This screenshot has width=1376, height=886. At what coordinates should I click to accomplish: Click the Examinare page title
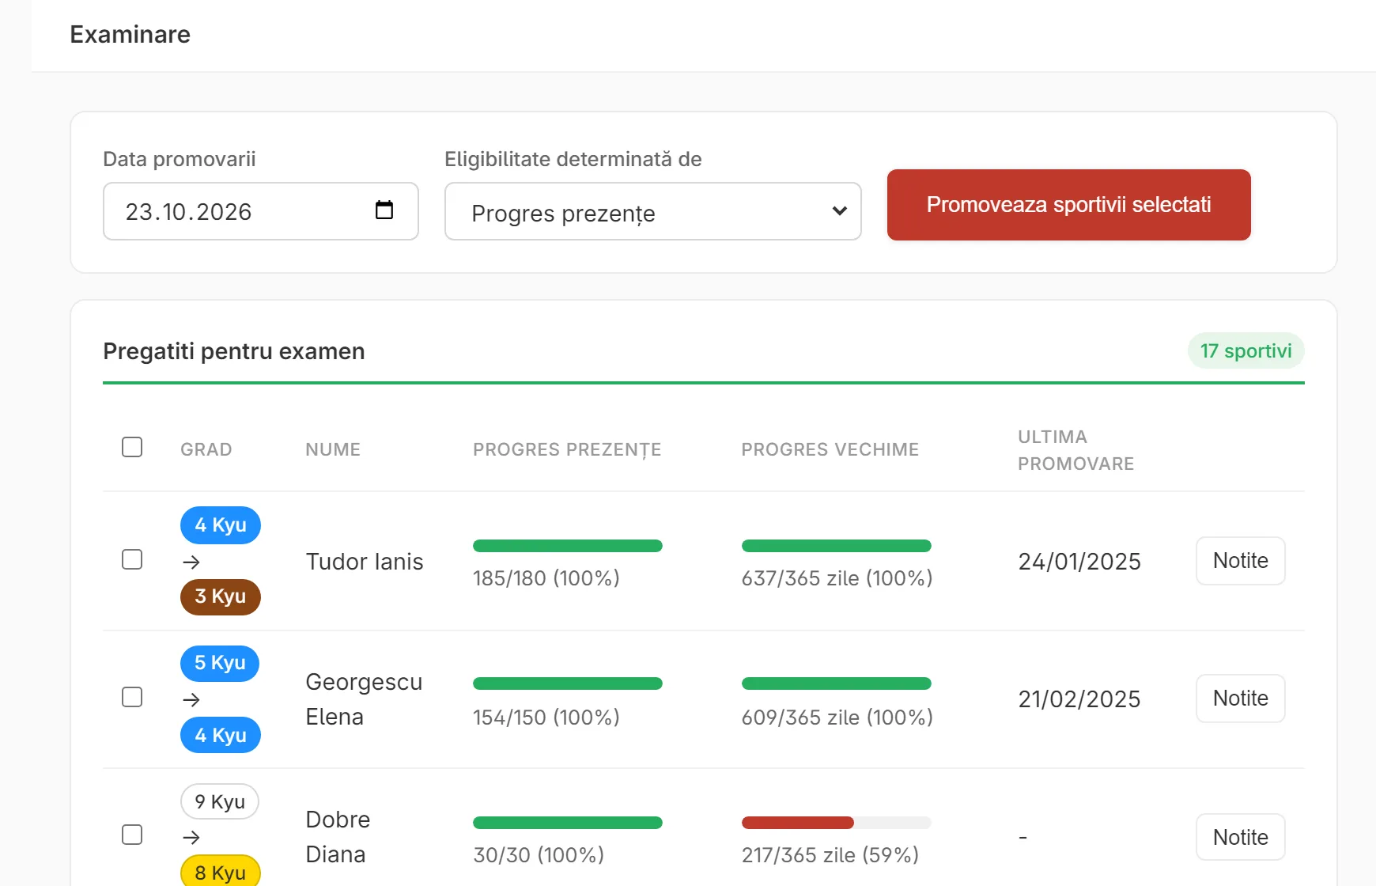tap(130, 34)
